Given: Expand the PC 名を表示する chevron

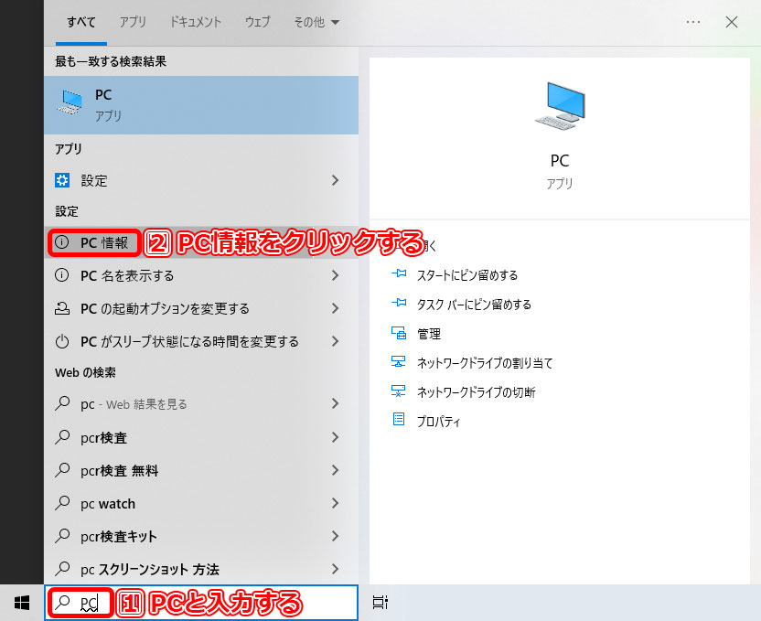Looking at the screenshot, I should coord(336,275).
